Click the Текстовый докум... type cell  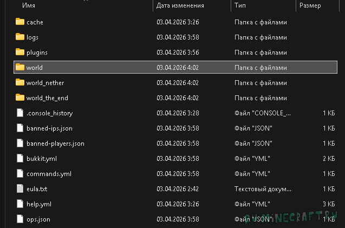[263, 189]
